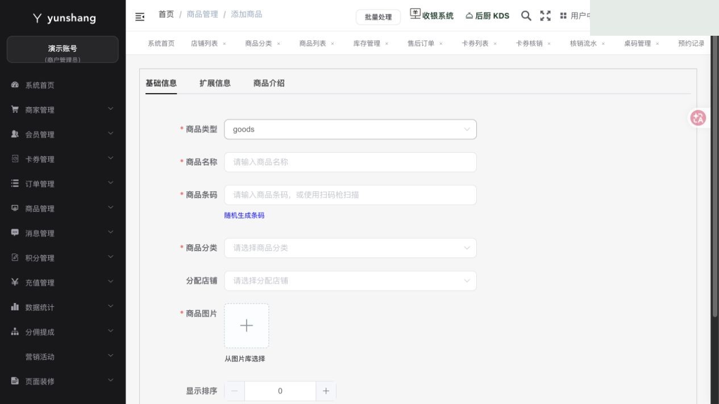Click the 商品管理 icon in the sidebar

point(15,208)
